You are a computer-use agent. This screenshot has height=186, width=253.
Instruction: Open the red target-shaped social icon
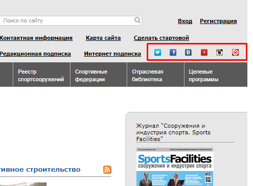(x=235, y=52)
